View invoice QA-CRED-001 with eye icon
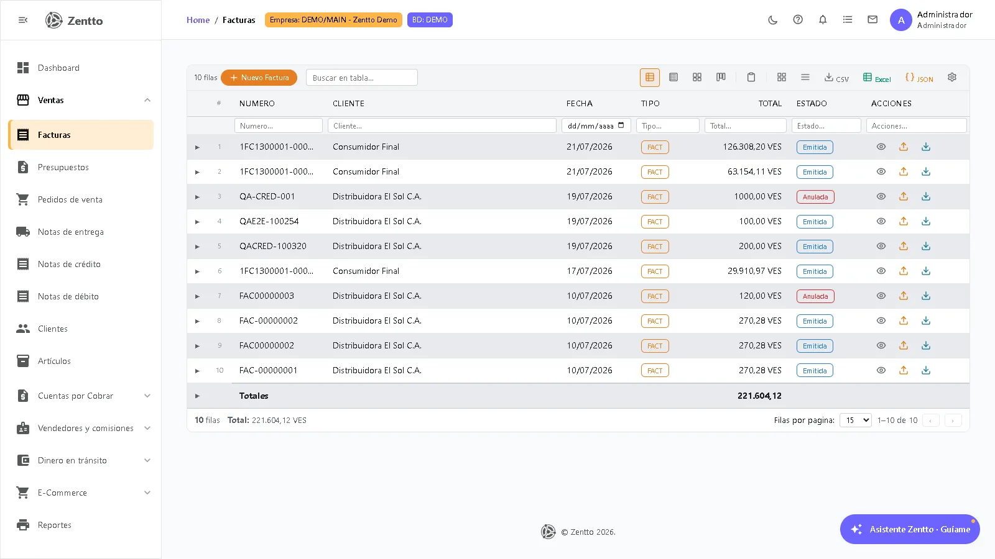This screenshot has width=995, height=559. [x=881, y=196]
